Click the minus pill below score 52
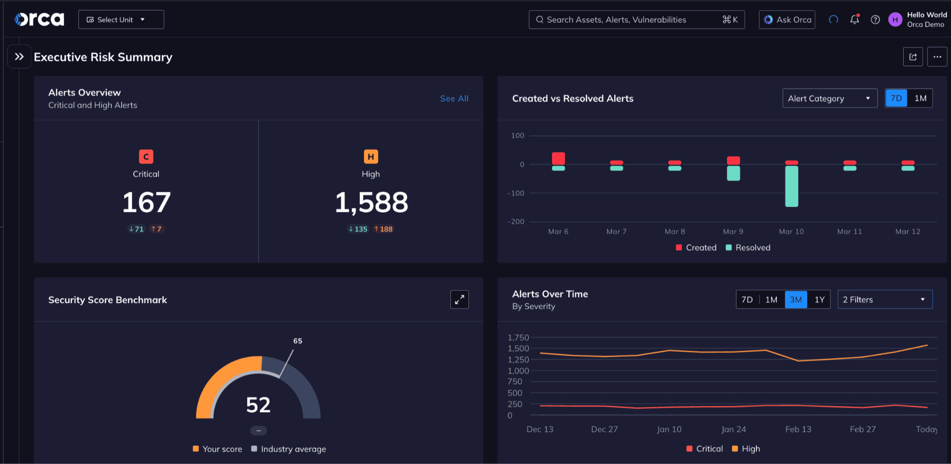 259,431
